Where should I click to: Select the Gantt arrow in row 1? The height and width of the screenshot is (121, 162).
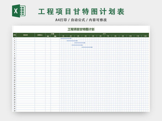(66, 38)
